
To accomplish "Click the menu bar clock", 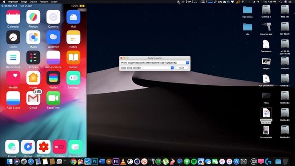I will [x=270, y=2].
